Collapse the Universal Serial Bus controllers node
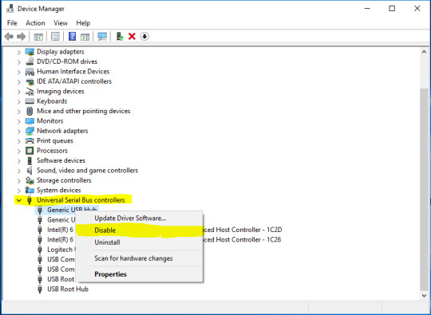Image resolution: width=431 pixels, height=315 pixels. (18, 200)
